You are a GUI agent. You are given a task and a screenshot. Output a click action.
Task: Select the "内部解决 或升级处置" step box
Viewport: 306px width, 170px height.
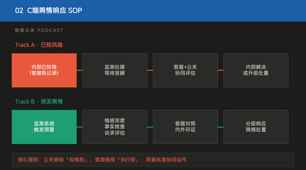tap(256, 70)
